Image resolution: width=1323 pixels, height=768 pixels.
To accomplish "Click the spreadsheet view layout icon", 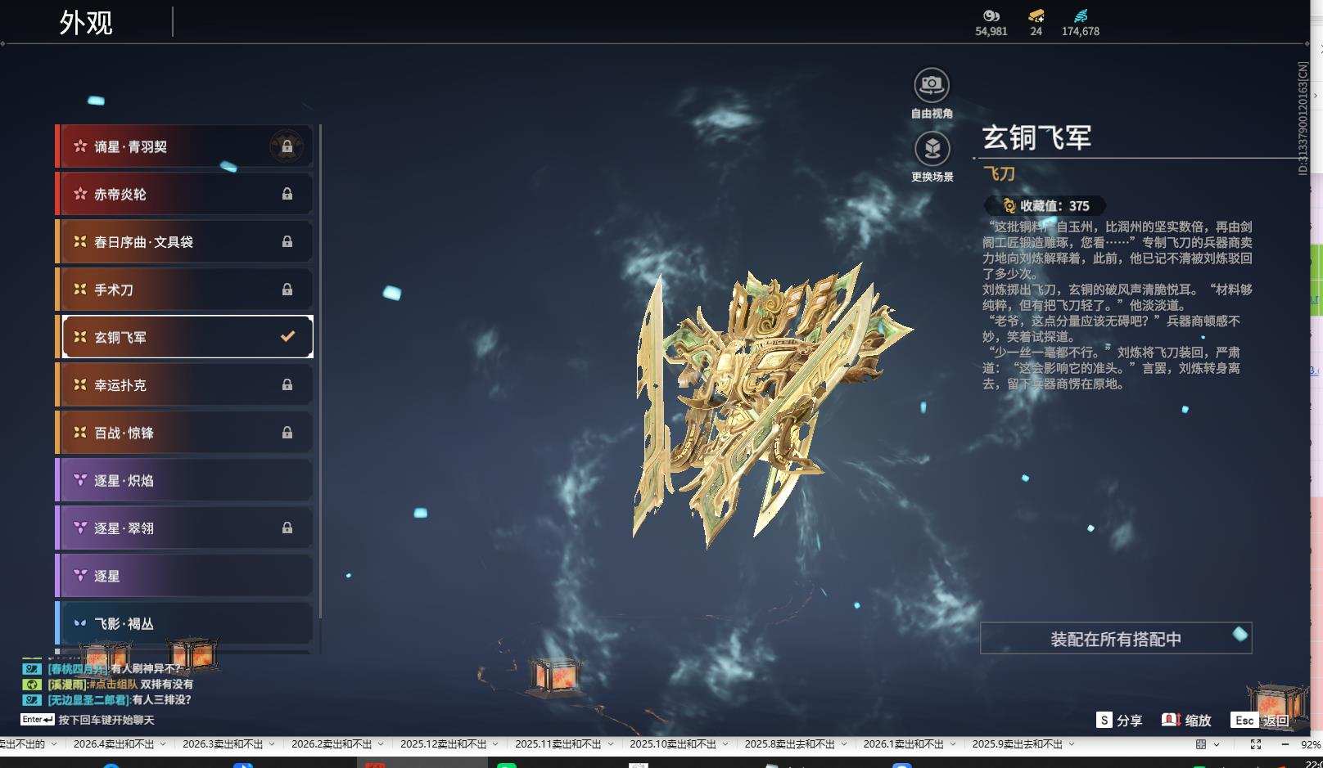I will [x=1201, y=744].
